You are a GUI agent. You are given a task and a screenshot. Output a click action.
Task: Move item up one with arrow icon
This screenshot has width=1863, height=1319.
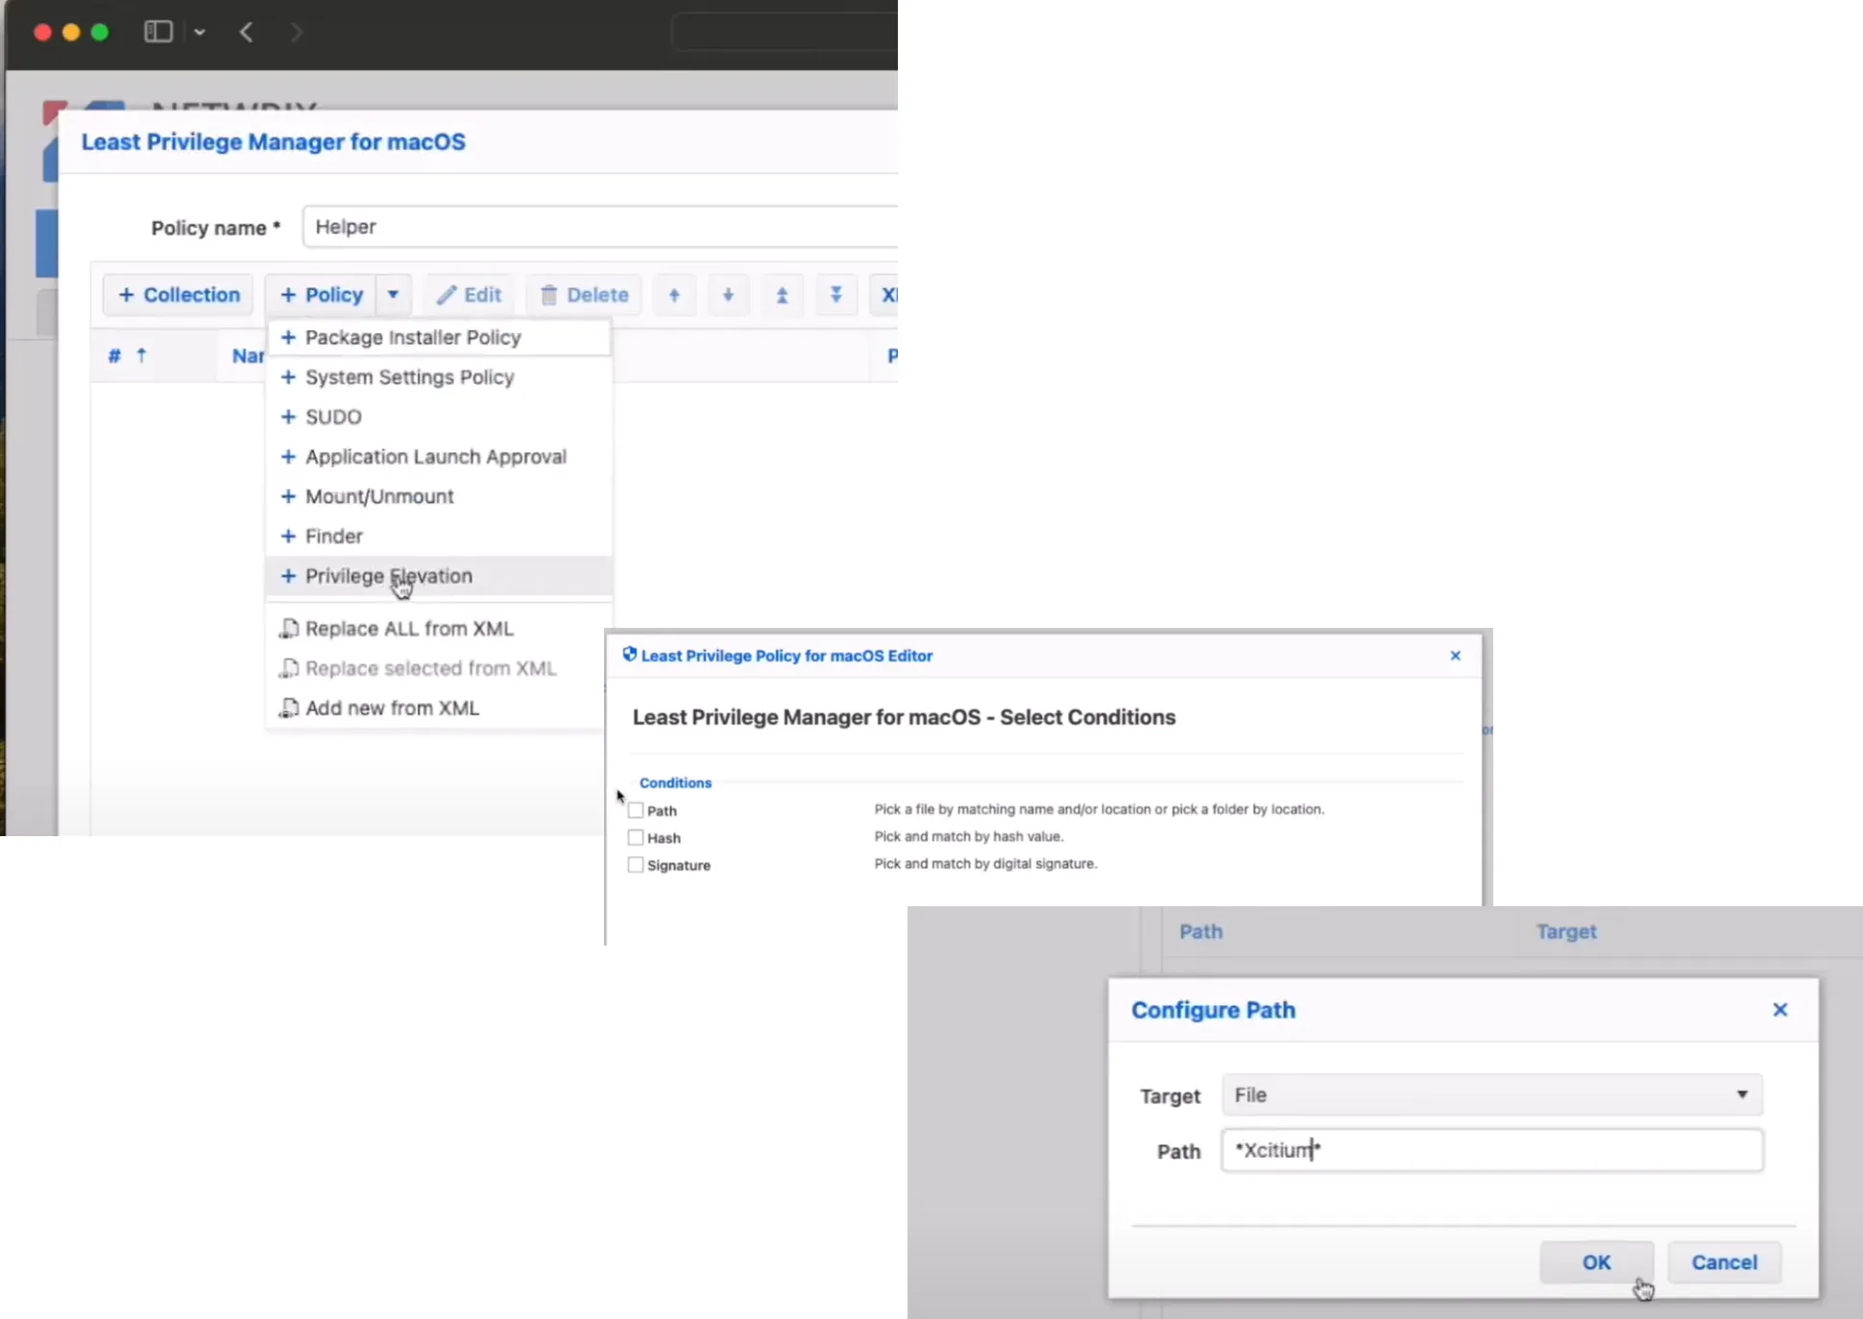[x=674, y=295]
